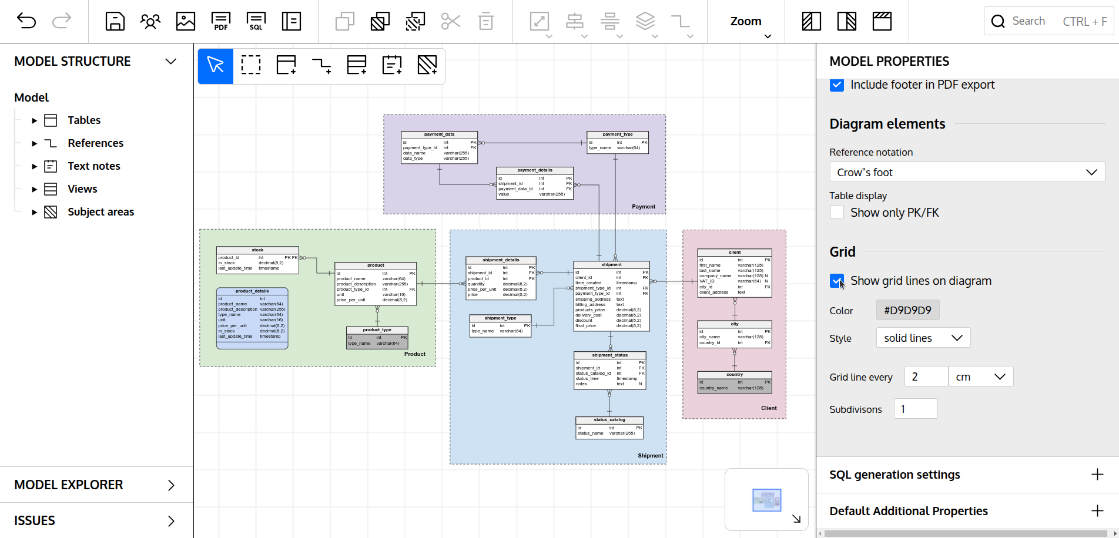Pick the add subject area tool
1119x538 pixels.
coord(427,65)
